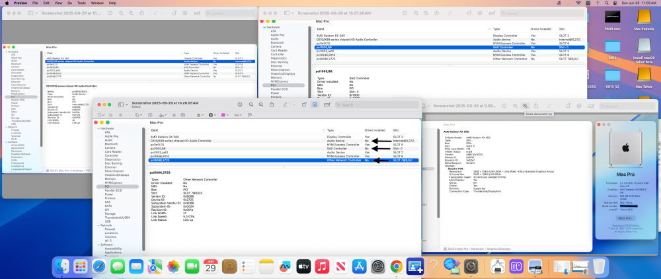
Task: Open the Regulatory Certification link
Action: click(x=627, y=225)
